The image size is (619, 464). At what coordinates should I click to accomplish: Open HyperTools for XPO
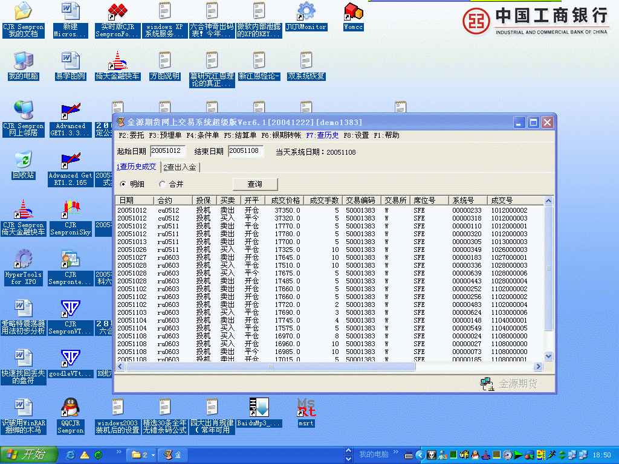coord(24,260)
